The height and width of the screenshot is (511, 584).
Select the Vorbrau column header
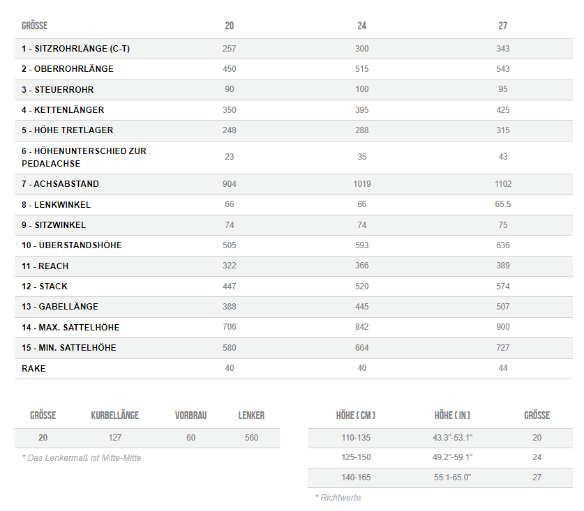190,415
